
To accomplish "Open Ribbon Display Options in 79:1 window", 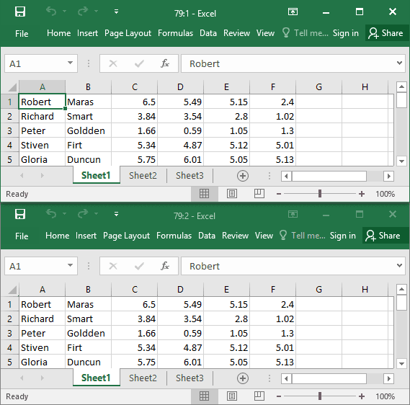I will [x=293, y=12].
